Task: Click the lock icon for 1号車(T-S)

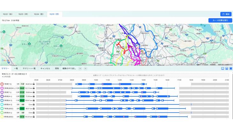Action: pyautogui.click(x=34, y=84)
